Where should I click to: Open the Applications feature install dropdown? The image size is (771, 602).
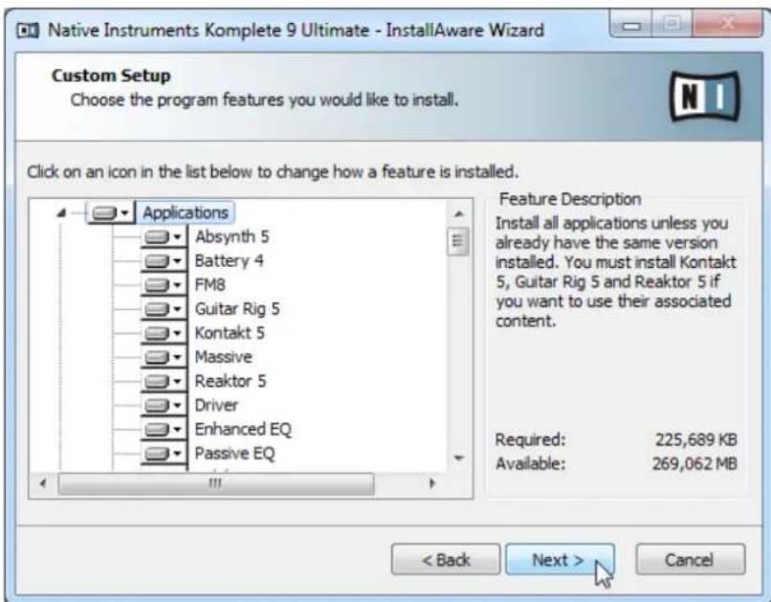(110, 213)
